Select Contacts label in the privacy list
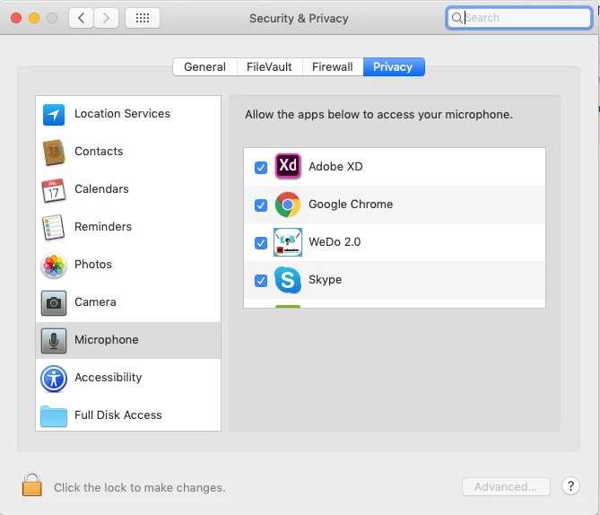The width and height of the screenshot is (600, 515). click(99, 152)
